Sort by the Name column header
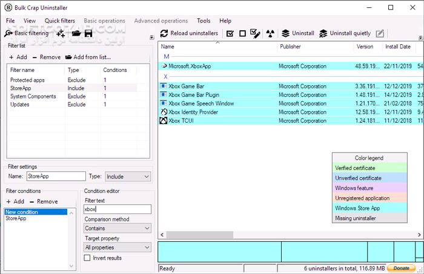The width and height of the screenshot is (424, 274). tap(217, 47)
